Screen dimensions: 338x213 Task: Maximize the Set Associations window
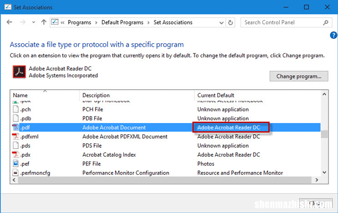point(306,7)
